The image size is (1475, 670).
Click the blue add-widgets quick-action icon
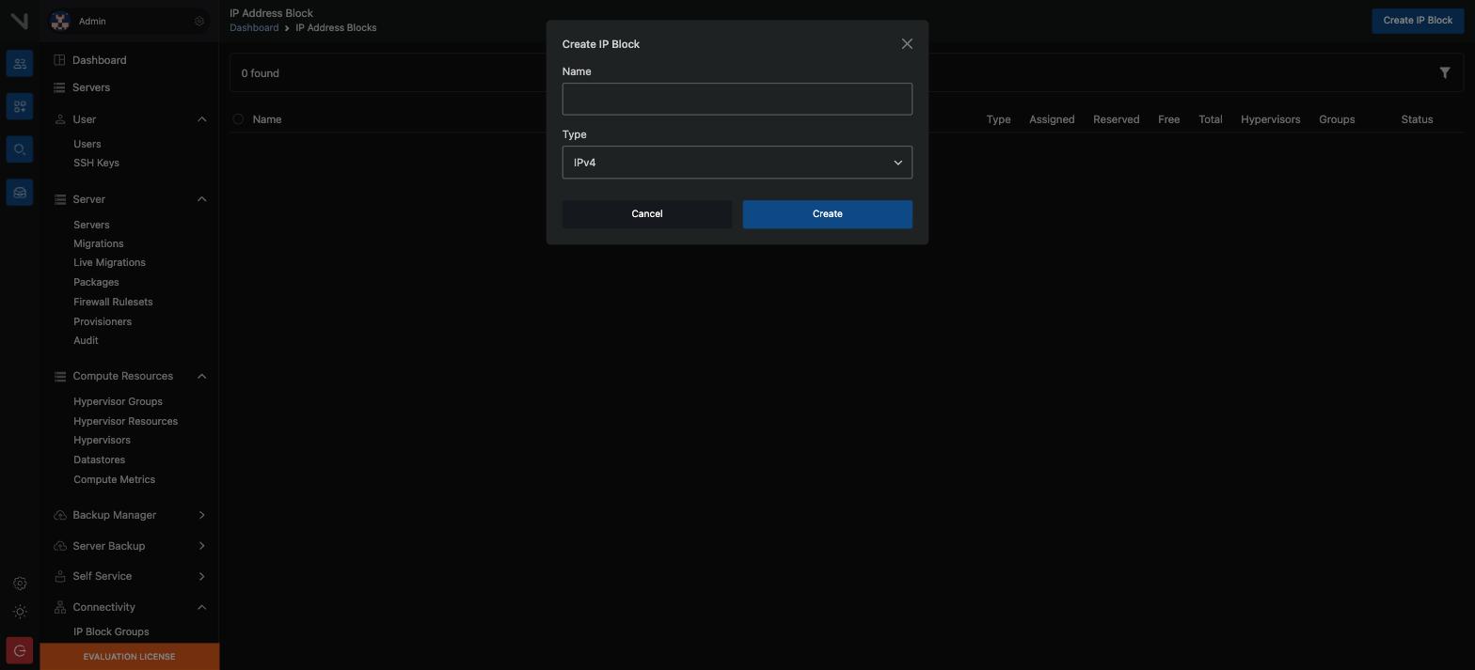(x=20, y=107)
